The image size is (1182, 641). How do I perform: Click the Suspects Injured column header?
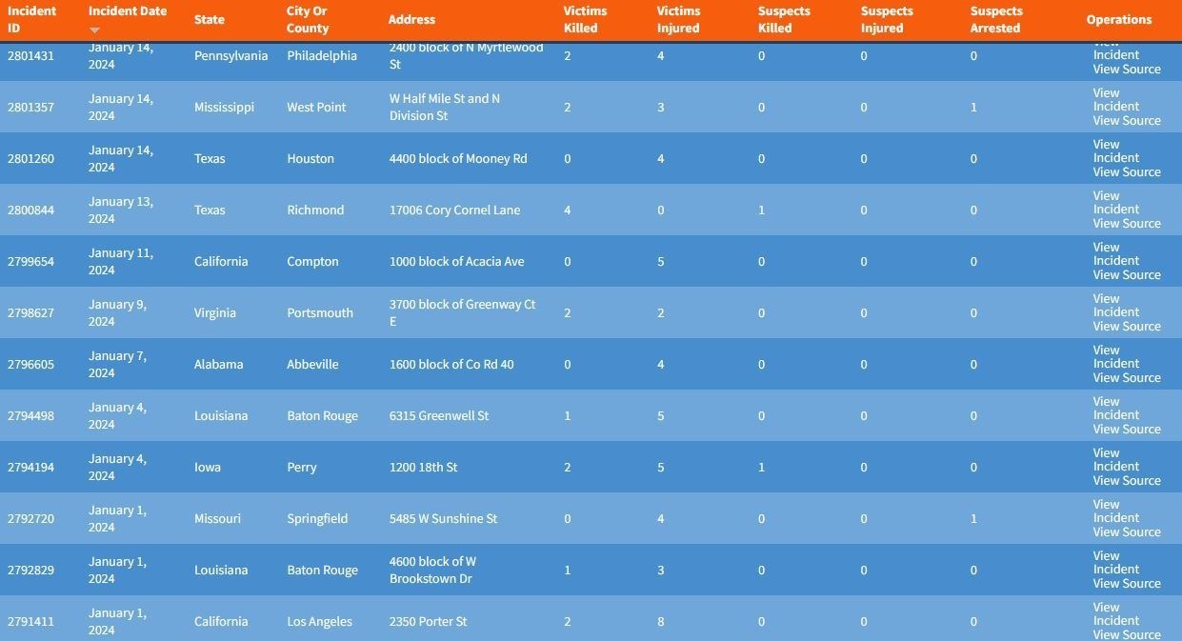[x=886, y=19]
